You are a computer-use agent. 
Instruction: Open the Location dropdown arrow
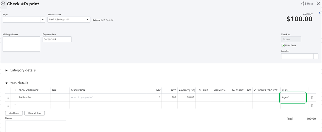coord(316,56)
